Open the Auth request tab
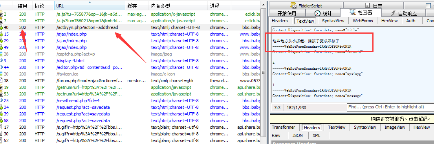The height and width of the screenshot is (144, 434). (411, 21)
